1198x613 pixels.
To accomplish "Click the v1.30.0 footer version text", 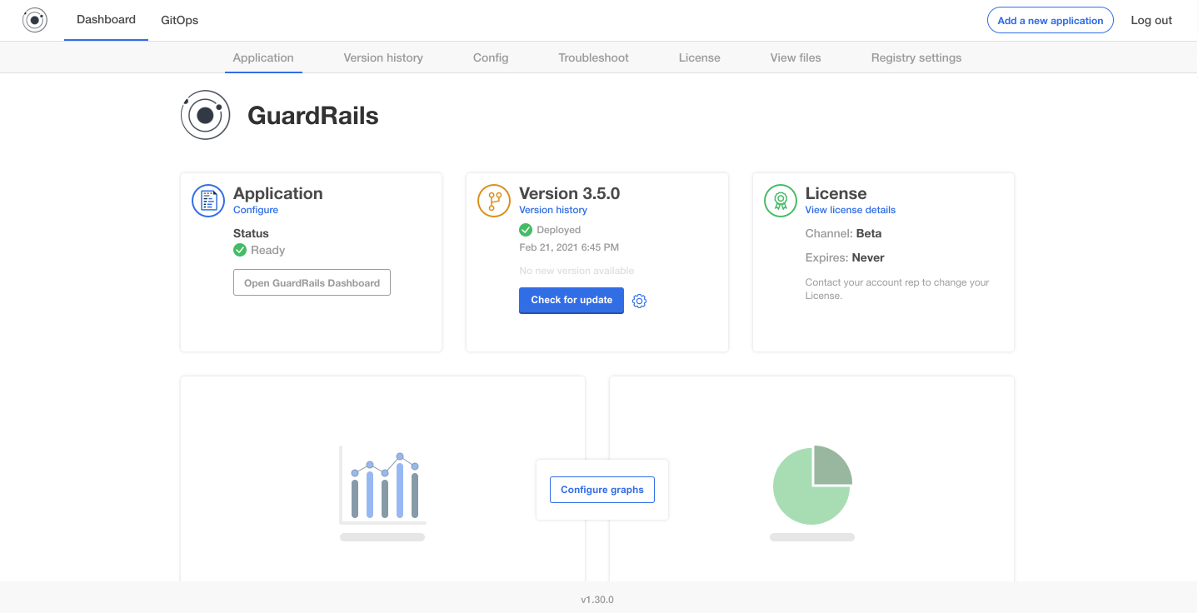I will point(597,600).
